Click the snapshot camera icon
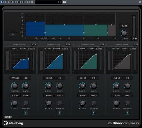 coord(65,2)
